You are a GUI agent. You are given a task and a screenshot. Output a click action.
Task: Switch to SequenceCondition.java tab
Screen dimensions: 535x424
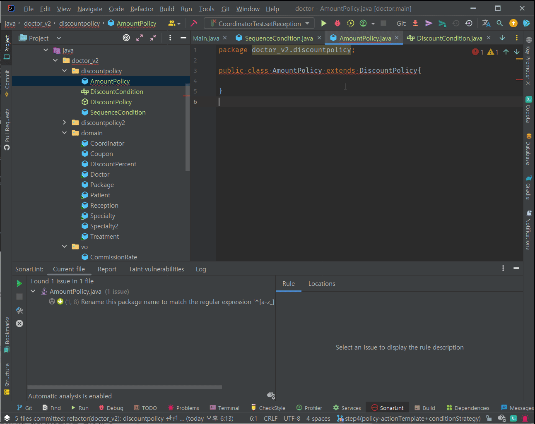[279, 38]
